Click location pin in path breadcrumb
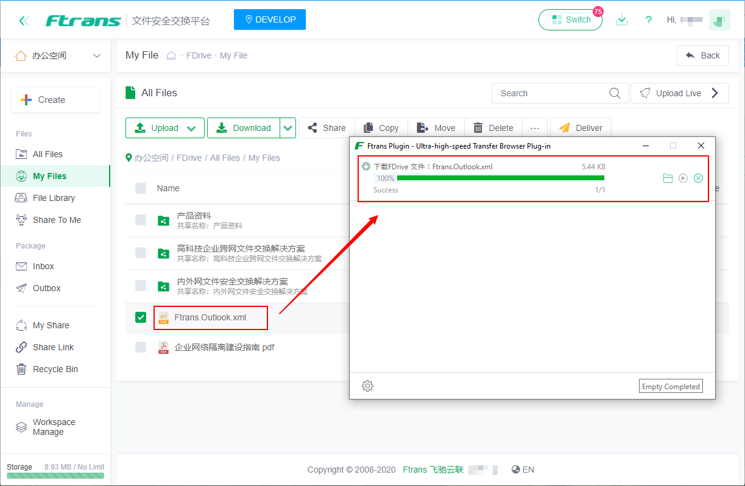This screenshot has width=745, height=486. point(129,158)
